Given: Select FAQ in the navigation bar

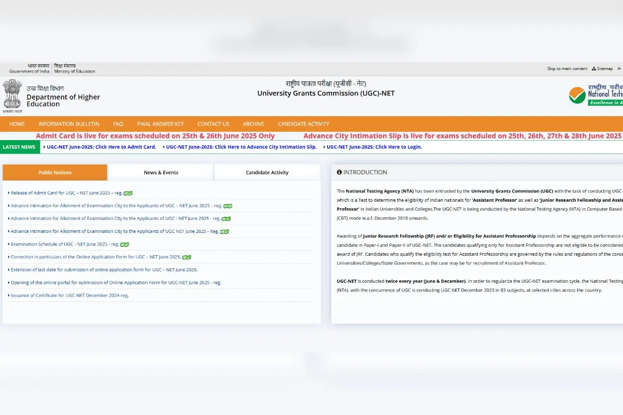Looking at the screenshot, I should [118, 124].
